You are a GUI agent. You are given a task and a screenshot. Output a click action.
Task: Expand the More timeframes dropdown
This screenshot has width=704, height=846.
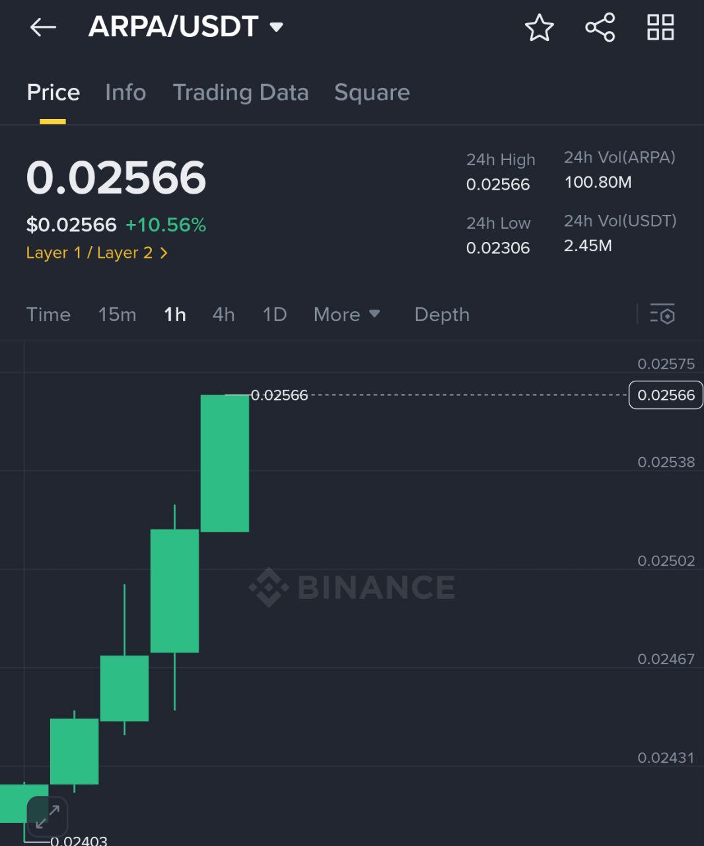(x=347, y=315)
